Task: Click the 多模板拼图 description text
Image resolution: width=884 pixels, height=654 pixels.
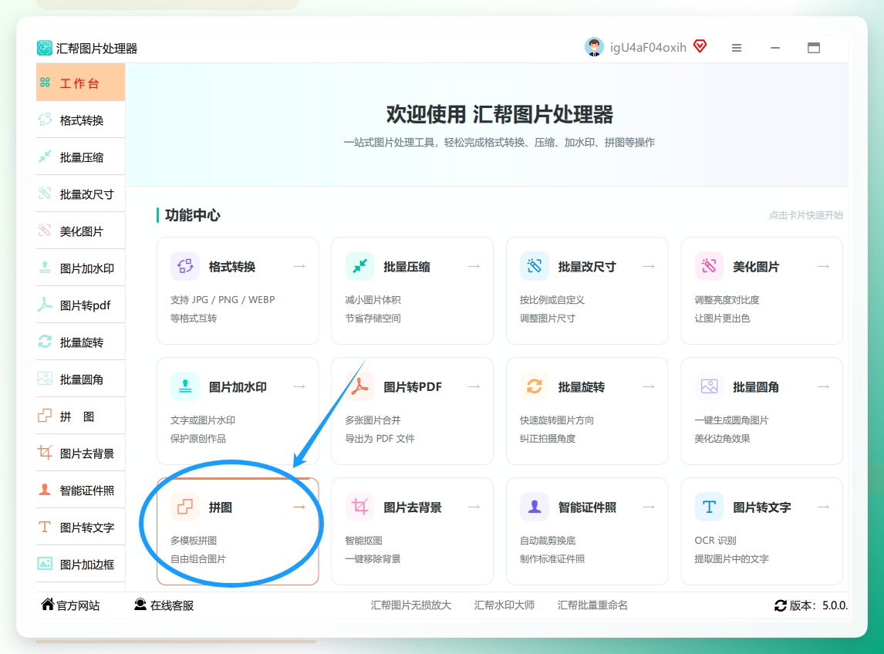Action: tap(194, 540)
